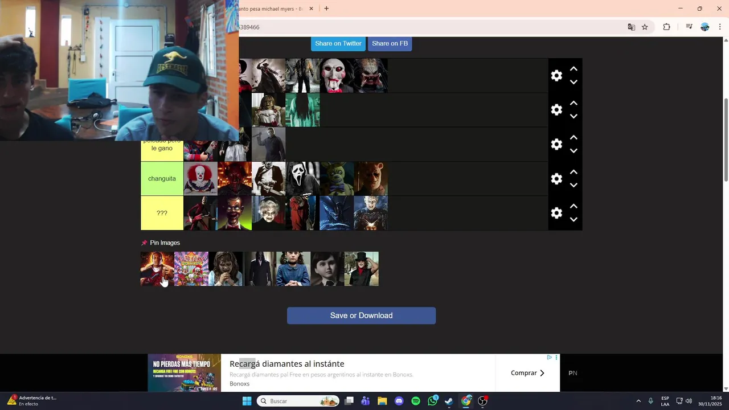Click the ??? tier label
Viewport: 729px width, 410px height.
(162, 213)
